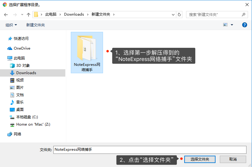252x167 pixels.
Task: Select 快速访问 in navigation pane
Action: [x=18, y=39]
